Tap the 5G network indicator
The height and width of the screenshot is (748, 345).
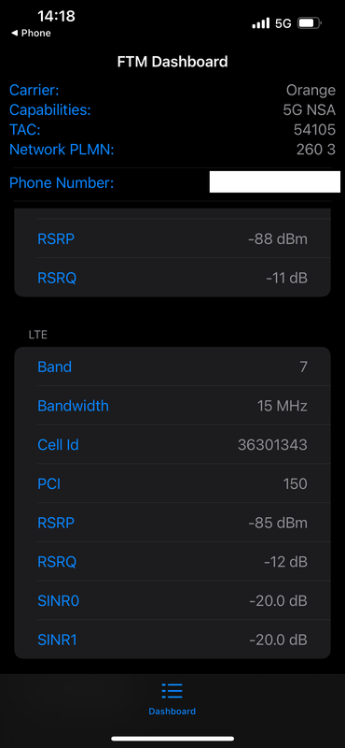coord(283,23)
